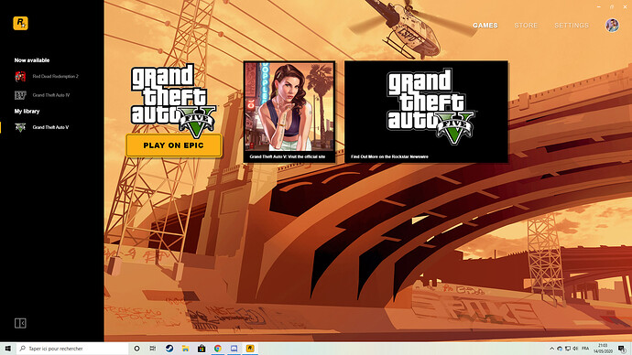The height and width of the screenshot is (355, 632).
Task: Select the Red Dead Redemption 2 icon
Action: [x=20, y=76]
